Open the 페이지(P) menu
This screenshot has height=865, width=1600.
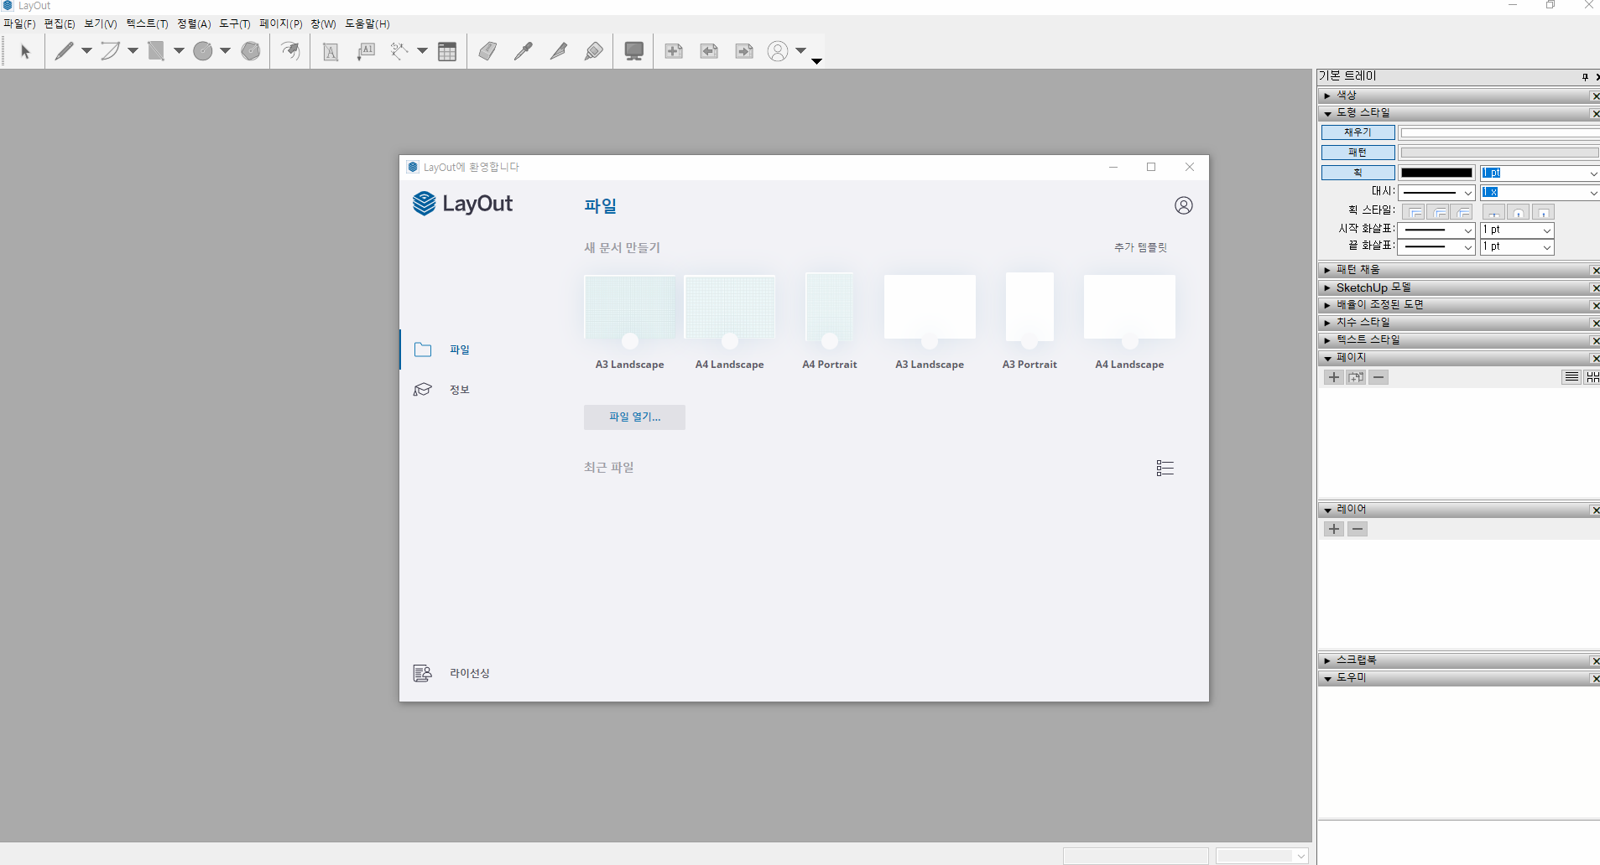pyautogui.click(x=280, y=24)
